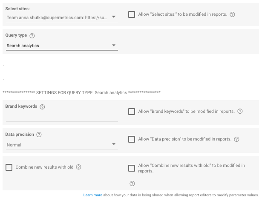
Task: Follow the Learn more link
Action: point(93,195)
